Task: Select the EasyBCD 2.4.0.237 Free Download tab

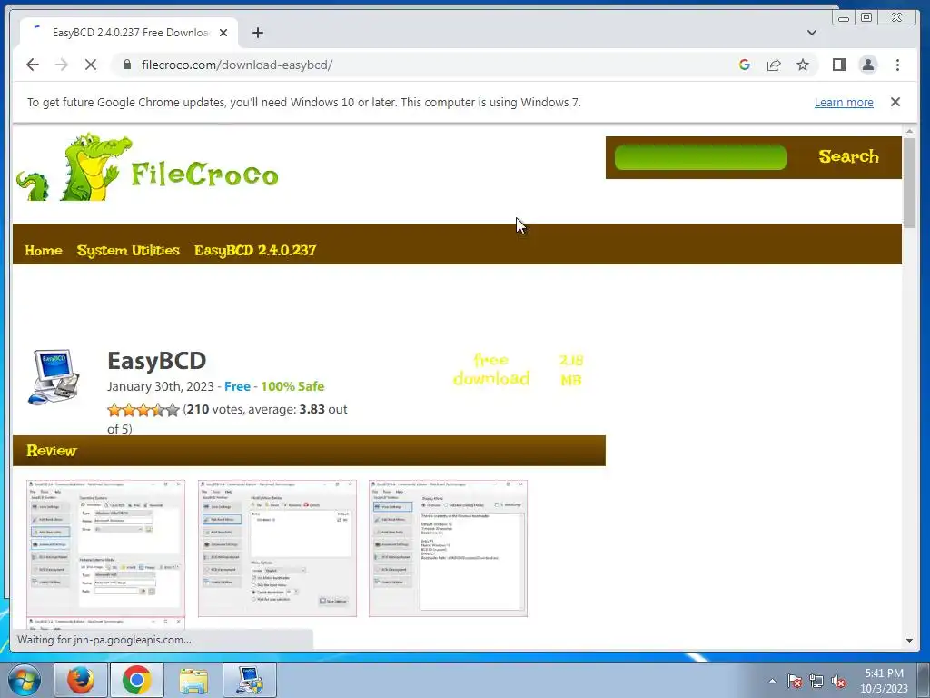Action: click(x=129, y=33)
